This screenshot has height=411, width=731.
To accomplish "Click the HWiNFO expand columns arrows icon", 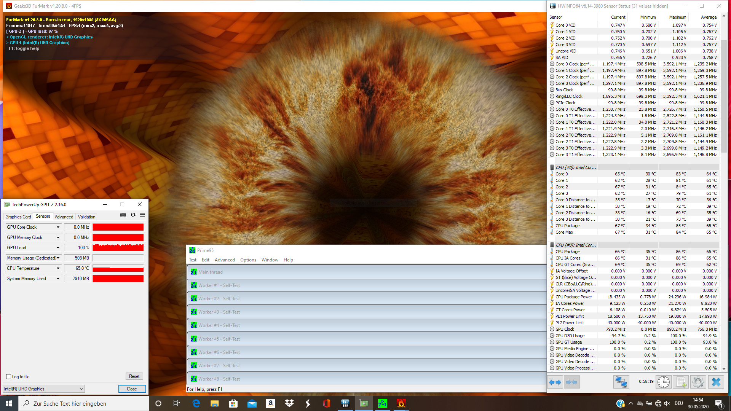I will [x=555, y=382].
